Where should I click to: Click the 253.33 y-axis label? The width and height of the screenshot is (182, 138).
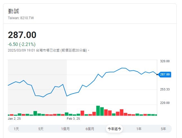click(165, 89)
